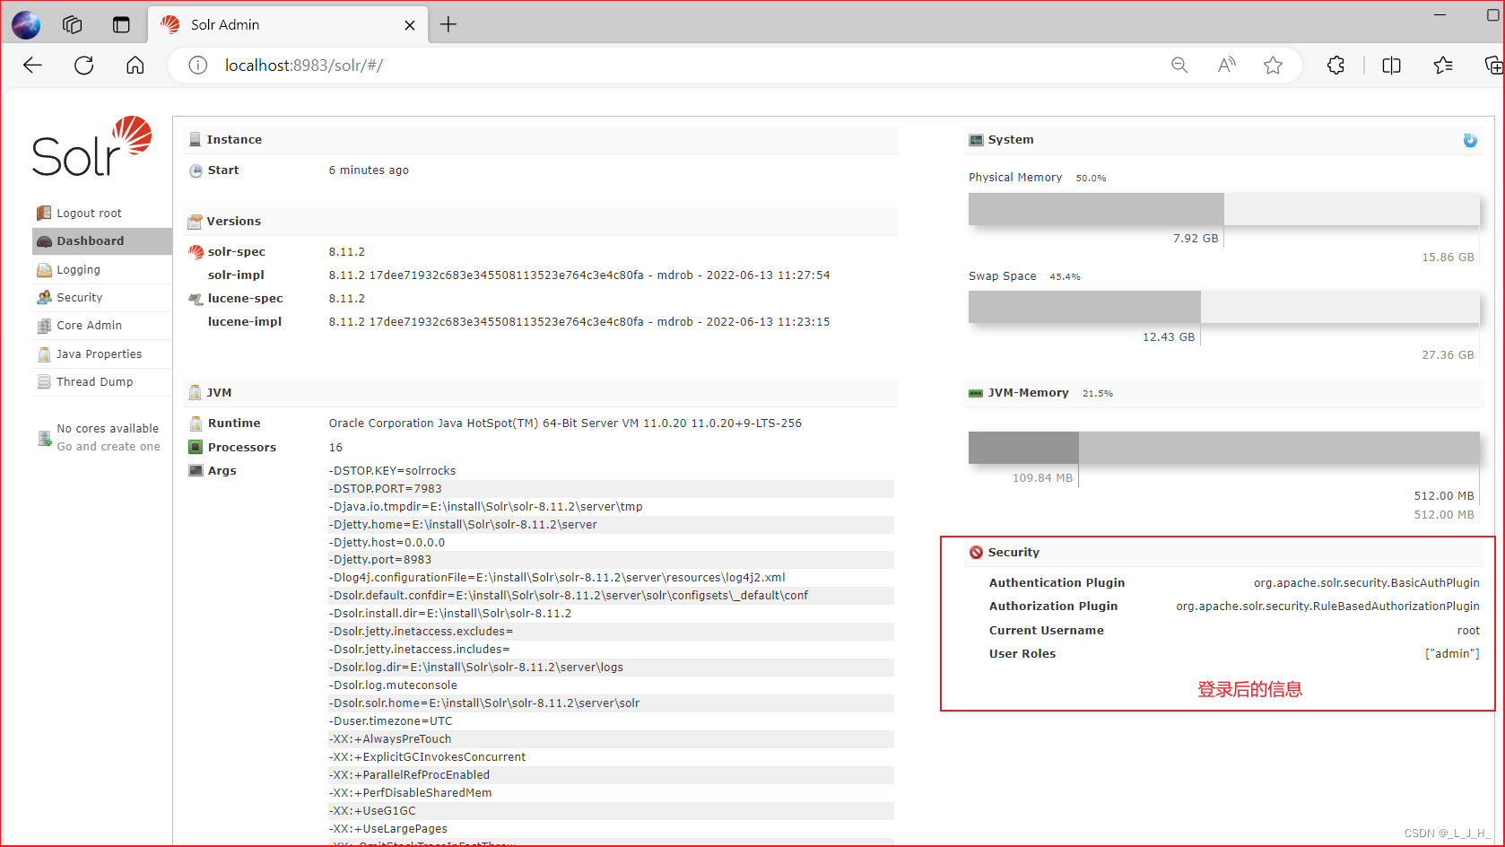Click the Dashboard gauge icon
This screenshot has height=847, width=1505.
(x=44, y=241)
